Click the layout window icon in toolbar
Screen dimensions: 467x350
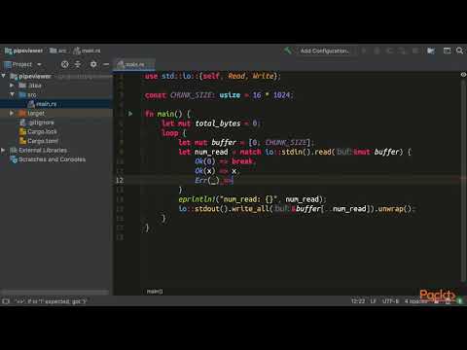447,51
